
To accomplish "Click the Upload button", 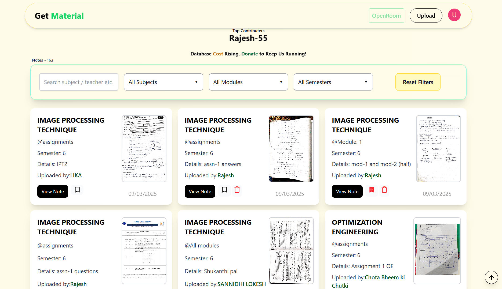I will [426, 16].
